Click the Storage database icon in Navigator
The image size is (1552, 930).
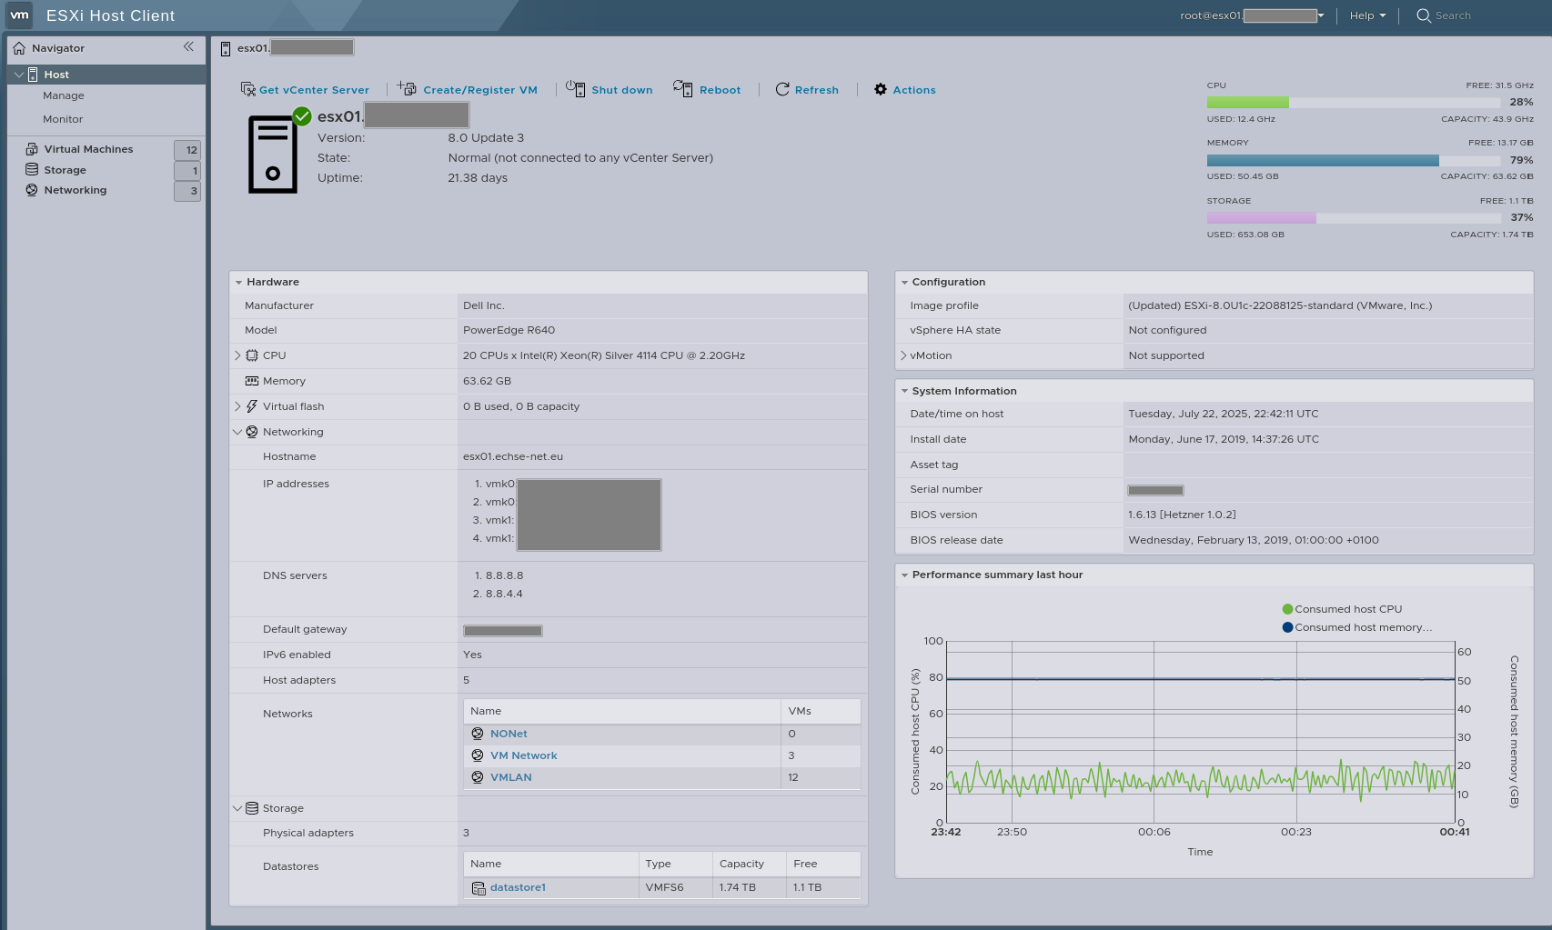[32, 170]
